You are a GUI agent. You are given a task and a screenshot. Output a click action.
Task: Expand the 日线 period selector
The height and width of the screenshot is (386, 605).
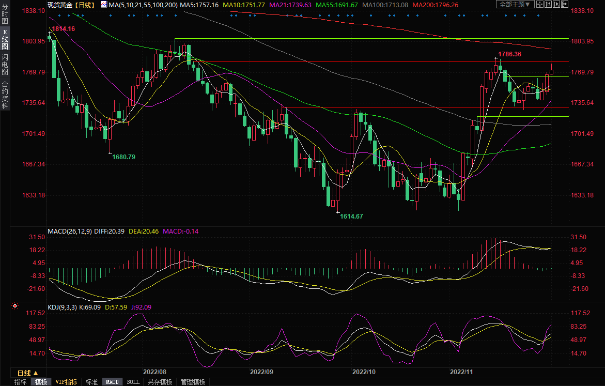pos(27,373)
